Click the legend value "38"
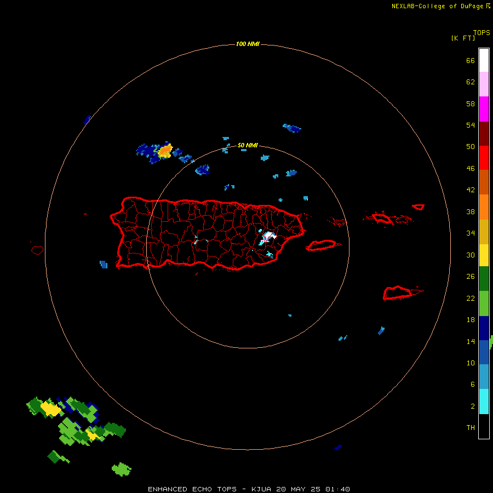 471,211
